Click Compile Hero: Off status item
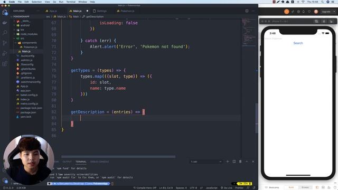 click(145, 188)
